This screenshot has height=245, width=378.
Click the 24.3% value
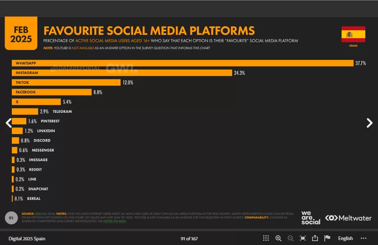pos(240,73)
